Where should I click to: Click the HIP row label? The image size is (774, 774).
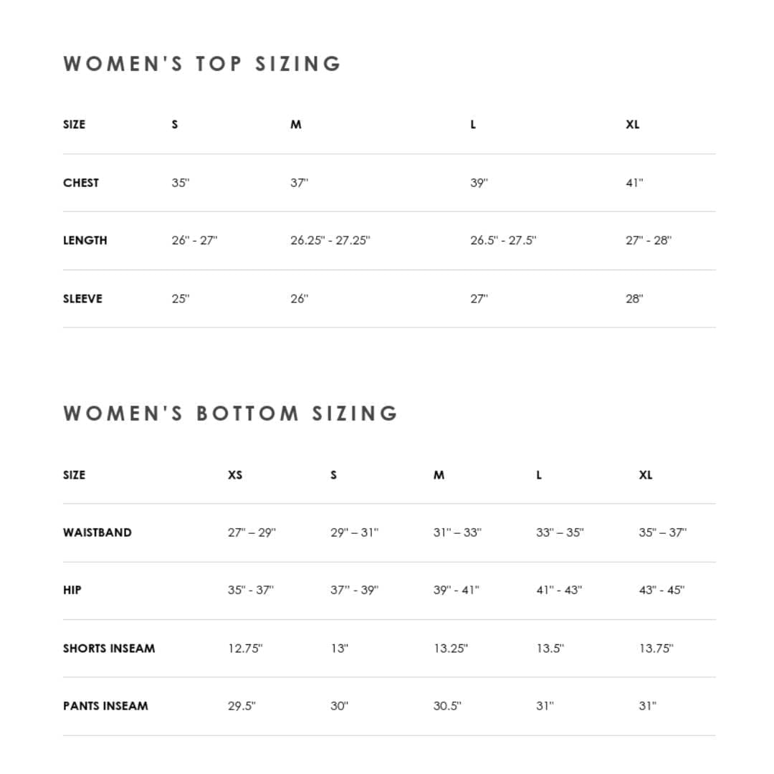(72, 590)
